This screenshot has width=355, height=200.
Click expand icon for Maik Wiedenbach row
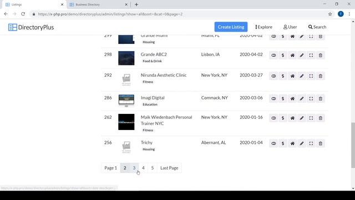(x=311, y=118)
